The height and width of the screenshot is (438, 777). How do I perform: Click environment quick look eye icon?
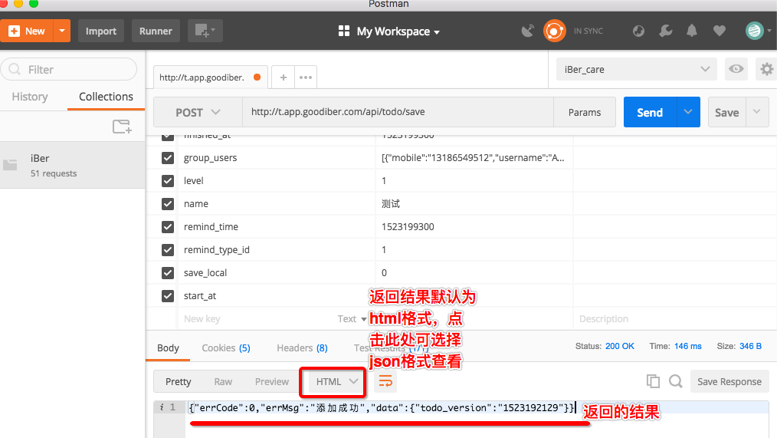click(x=736, y=69)
